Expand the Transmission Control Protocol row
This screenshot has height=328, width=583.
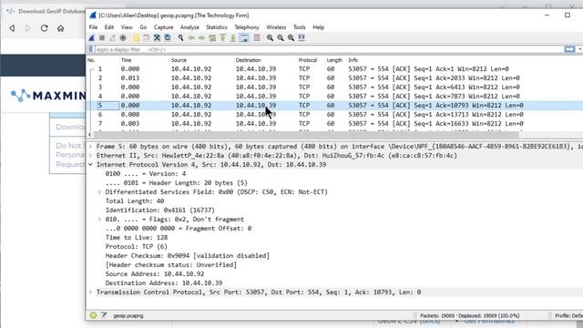pyautogui.click(x=90, y=292)
